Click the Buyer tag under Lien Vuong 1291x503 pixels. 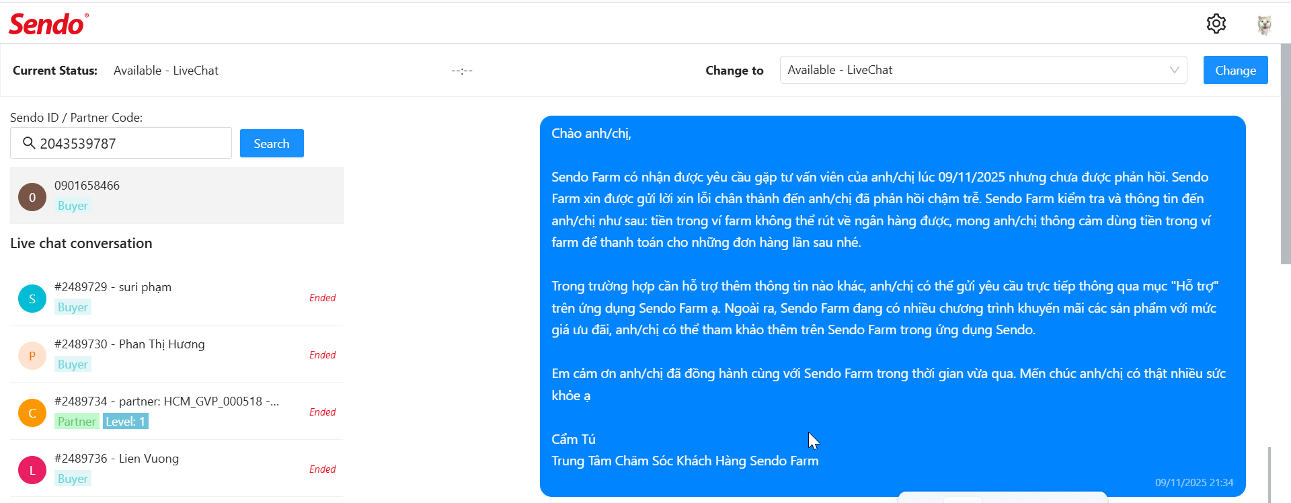tap(73, 479)
